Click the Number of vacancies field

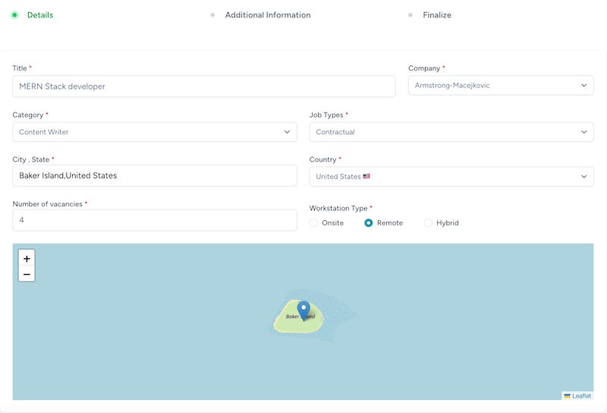[x=155, y=220]
